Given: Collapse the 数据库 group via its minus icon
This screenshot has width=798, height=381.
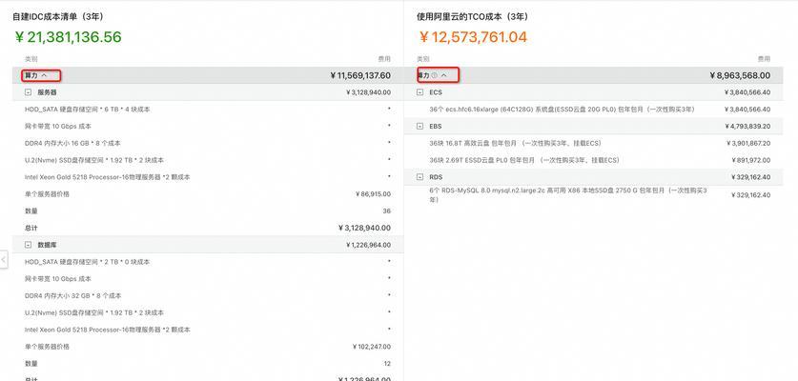Looking at the screenshot, I should (28, 245).
